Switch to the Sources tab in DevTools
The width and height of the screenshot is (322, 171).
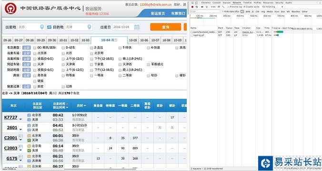point(227,3)
